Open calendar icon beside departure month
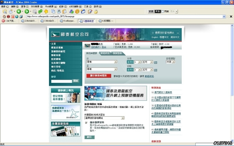The height and width of the screenshot is (146, 234). (x=155, y=62)
